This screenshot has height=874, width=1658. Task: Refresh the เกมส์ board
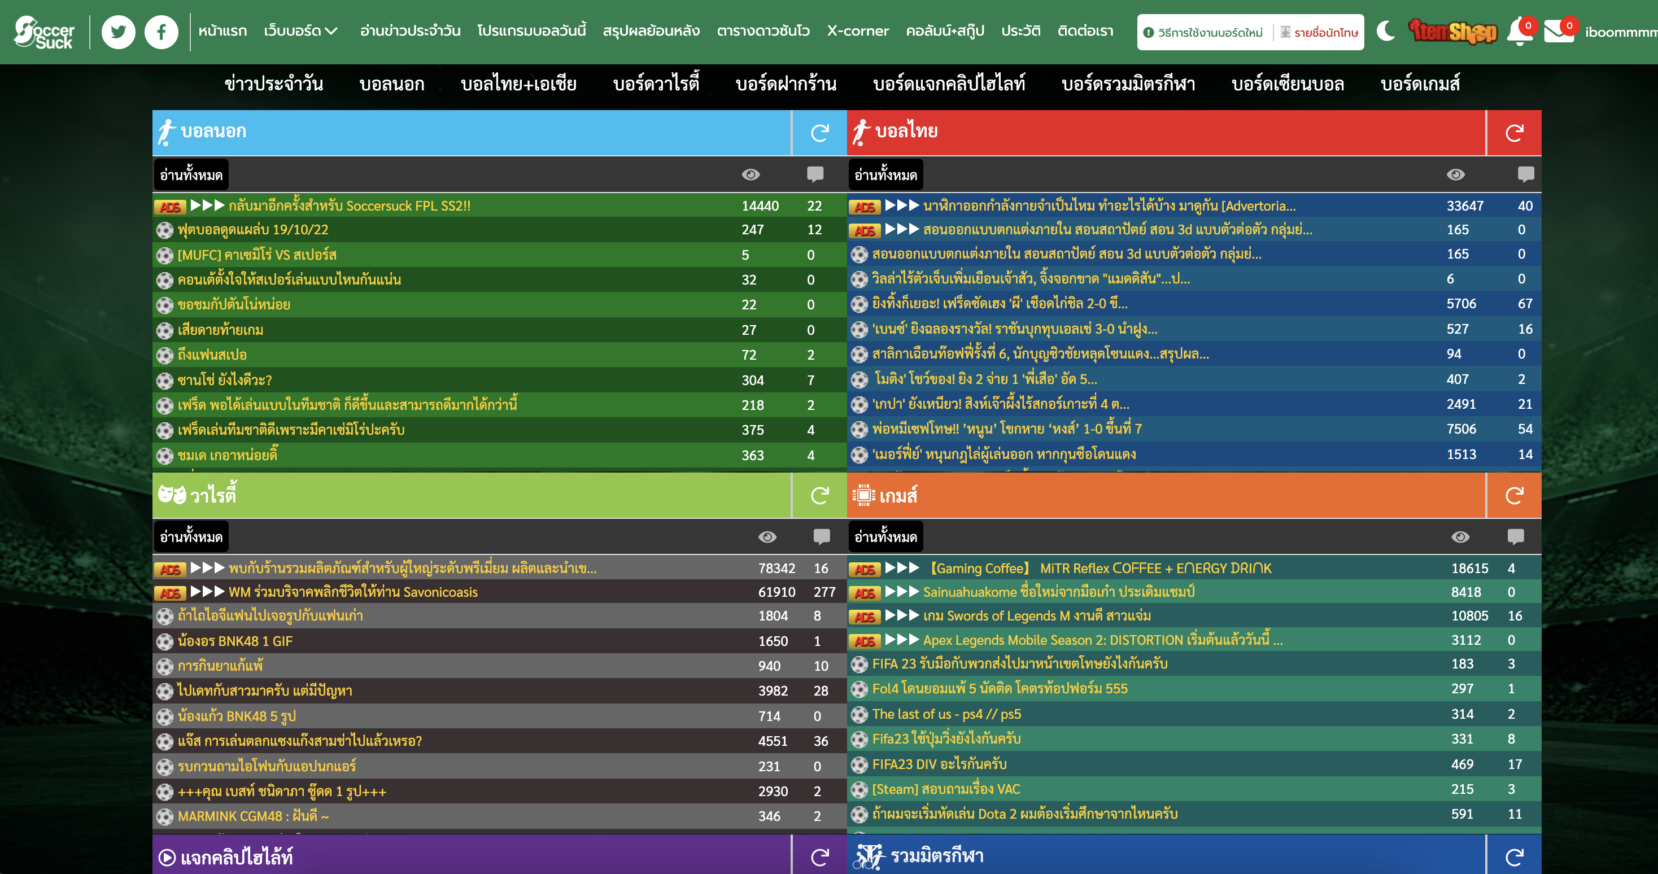click(x=1514, y=495)
